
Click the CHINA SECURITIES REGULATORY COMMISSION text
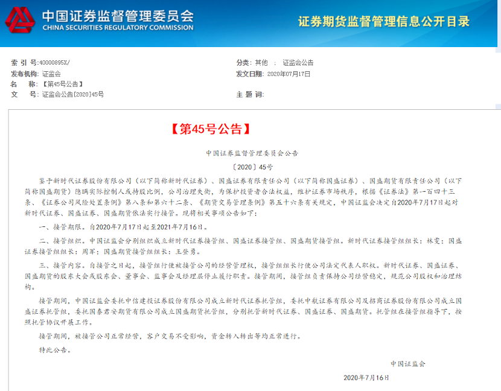[x=118, y=28]
